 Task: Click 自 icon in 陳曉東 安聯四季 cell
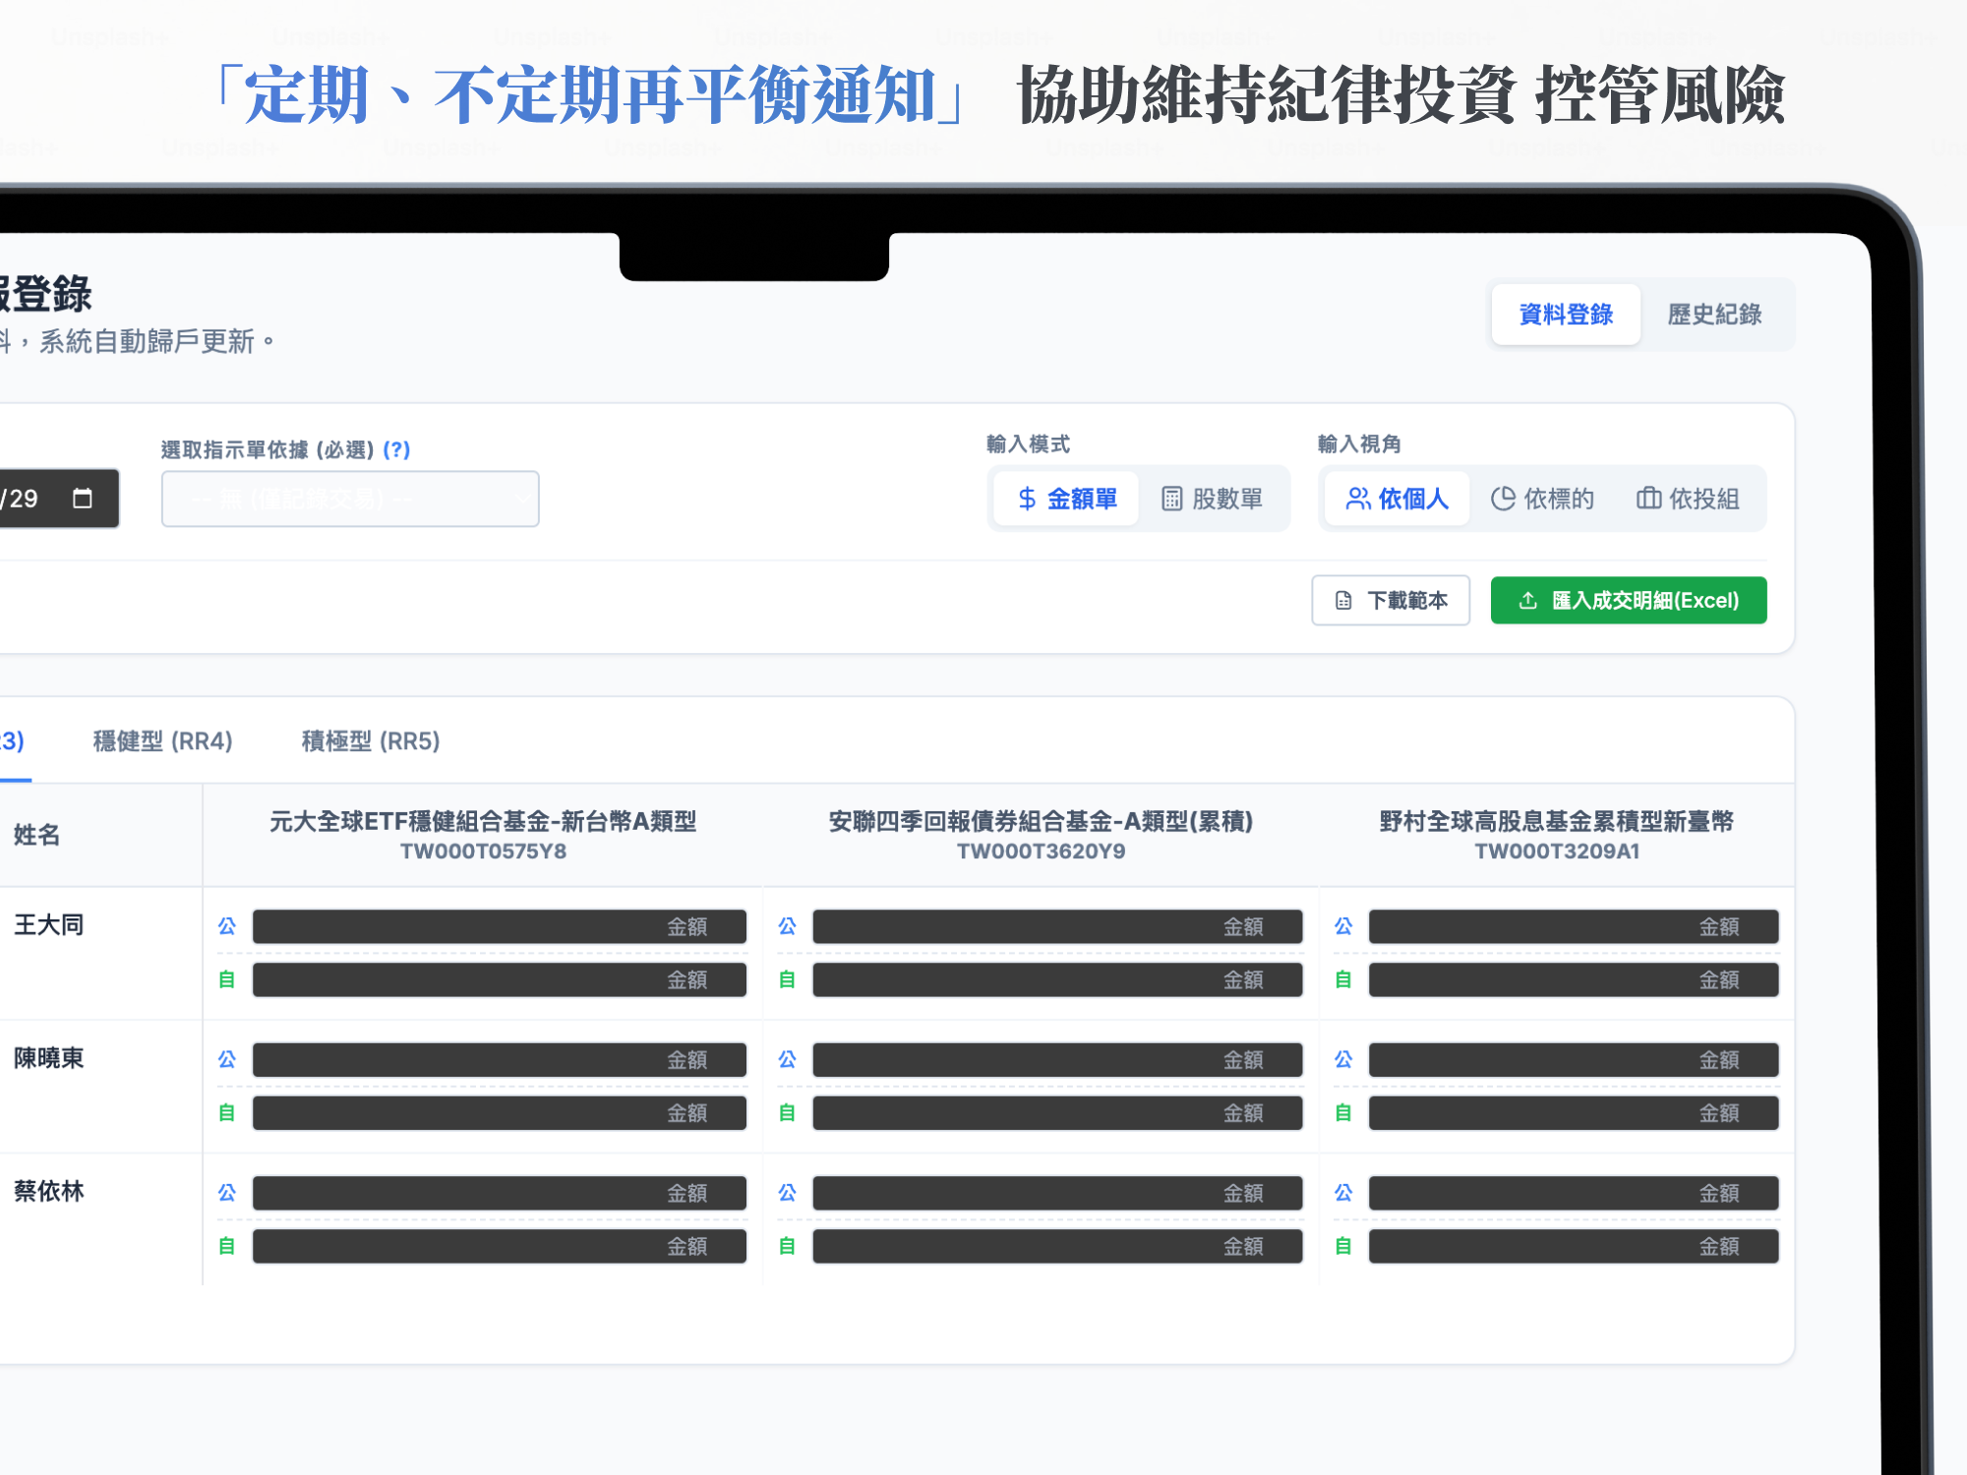coord(787,1113)
